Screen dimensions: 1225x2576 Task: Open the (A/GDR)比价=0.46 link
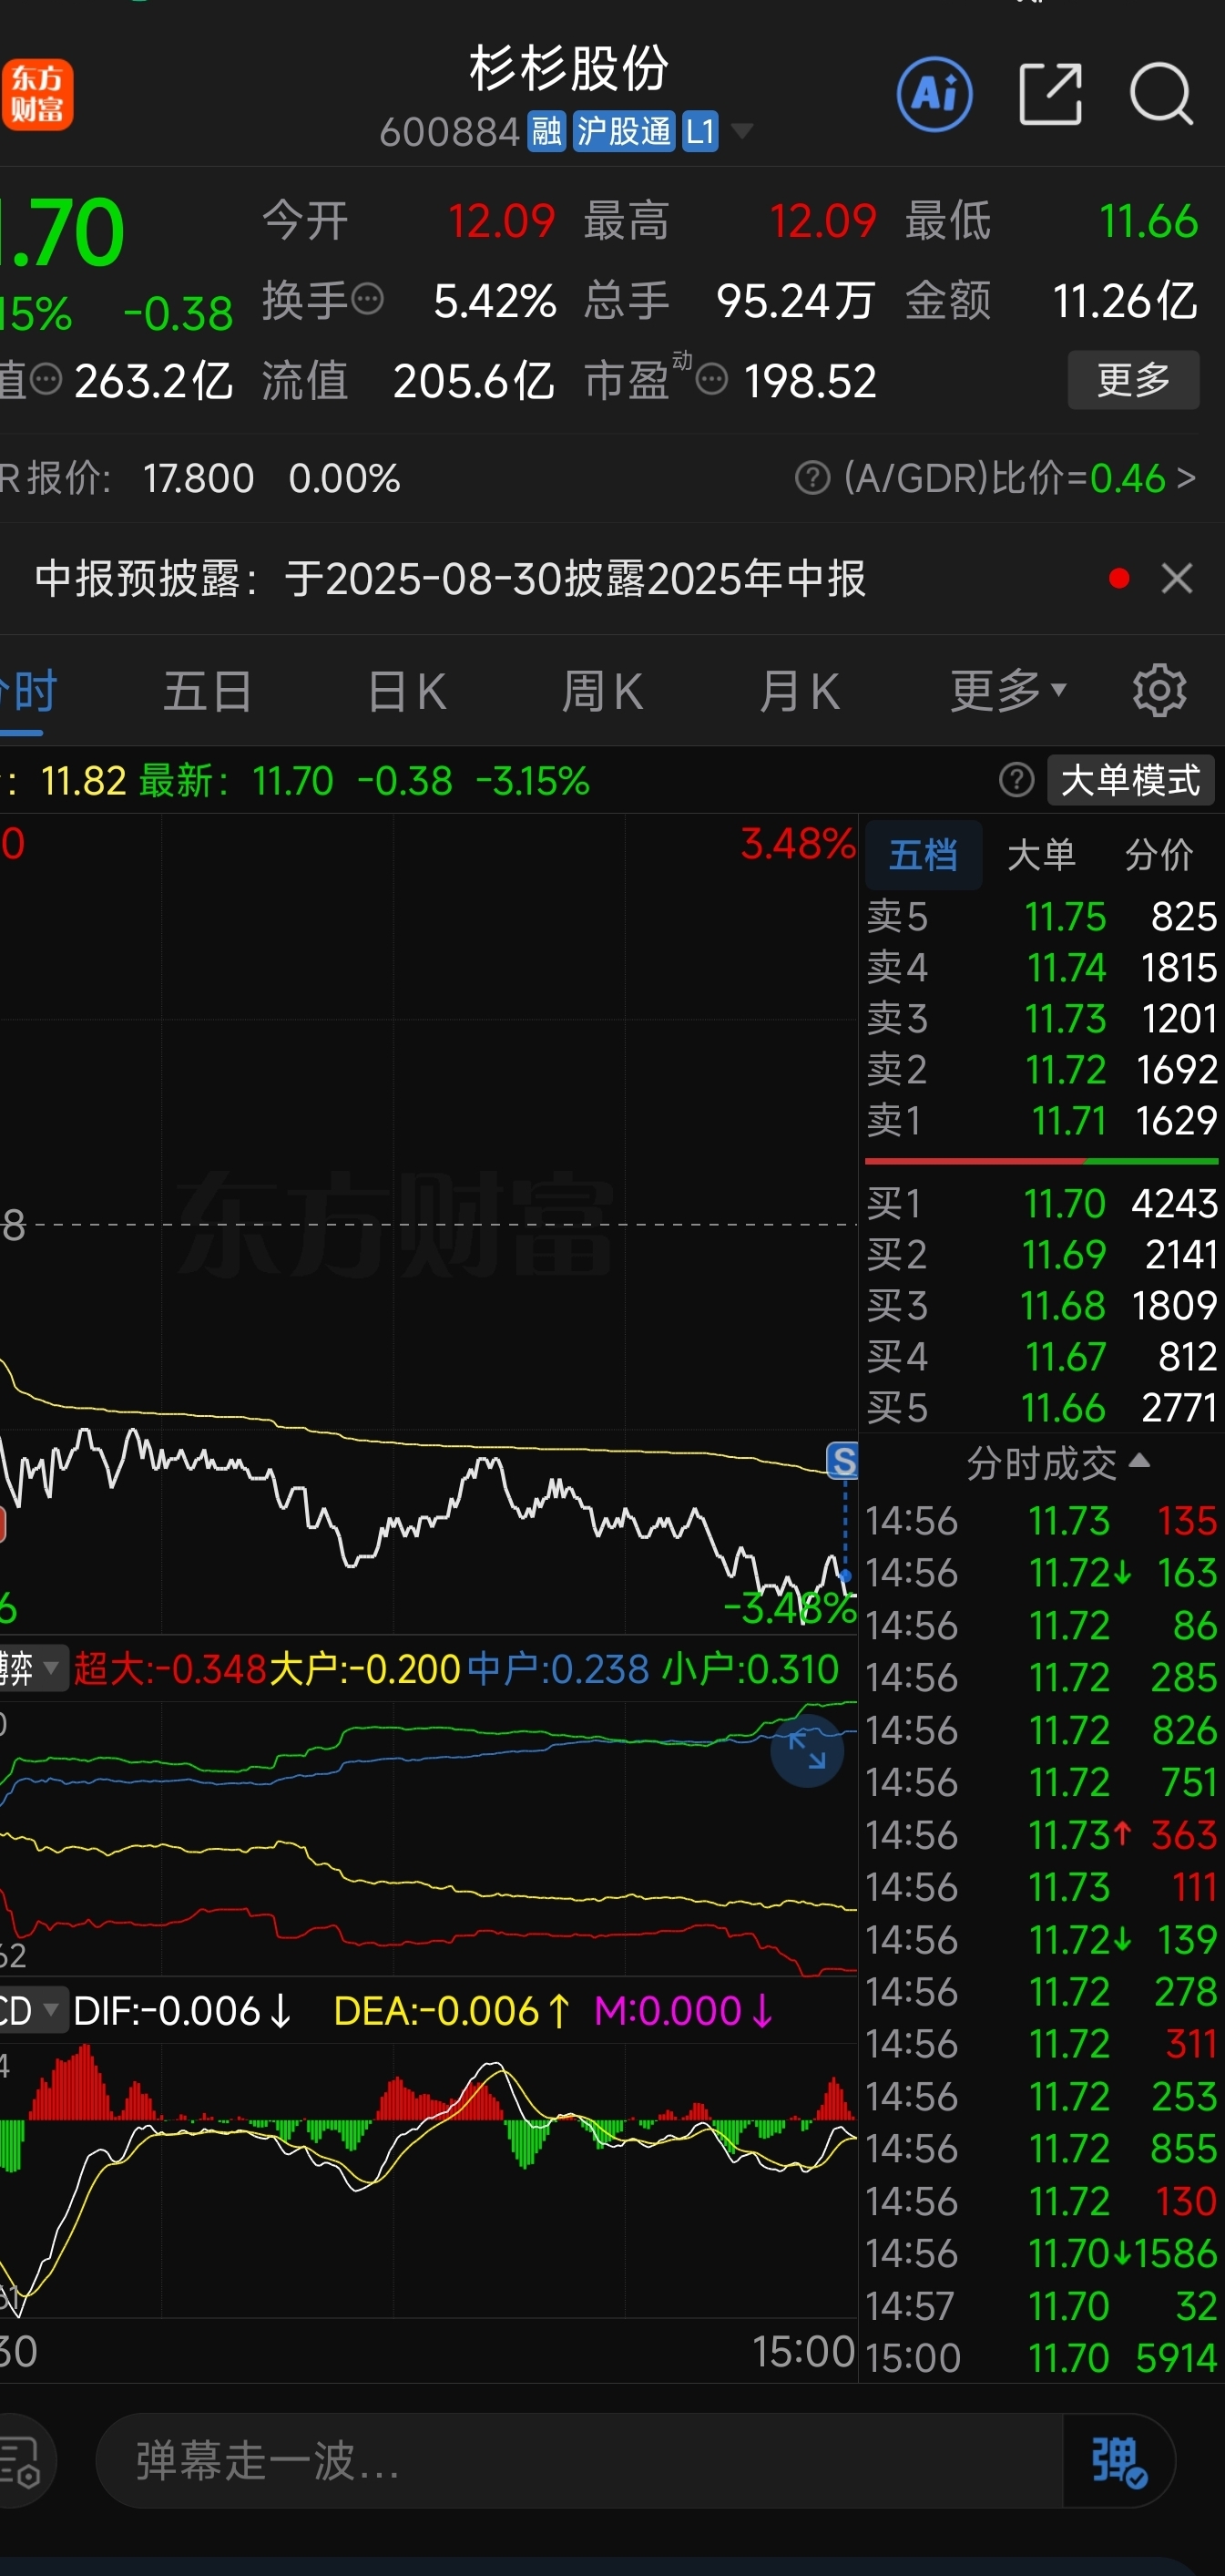click(1019, 478)
